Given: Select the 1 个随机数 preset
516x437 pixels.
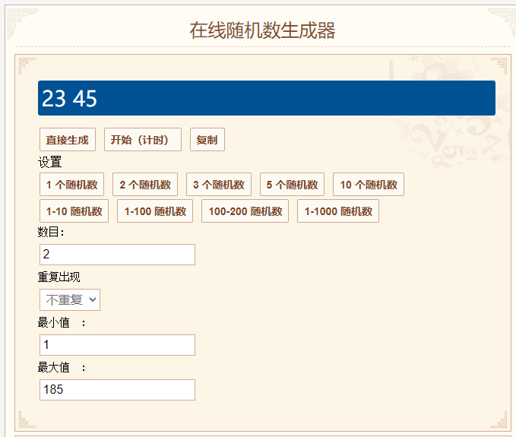Looking at the screenshot, I should click(71, 184).
